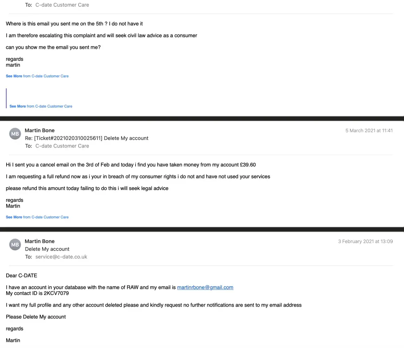Click the contact ID 2KCV7079 line
This screenshot has height=348, width=404.
point(37,293)
